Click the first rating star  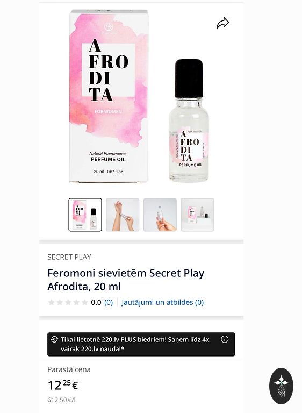(x=52, y=302)
